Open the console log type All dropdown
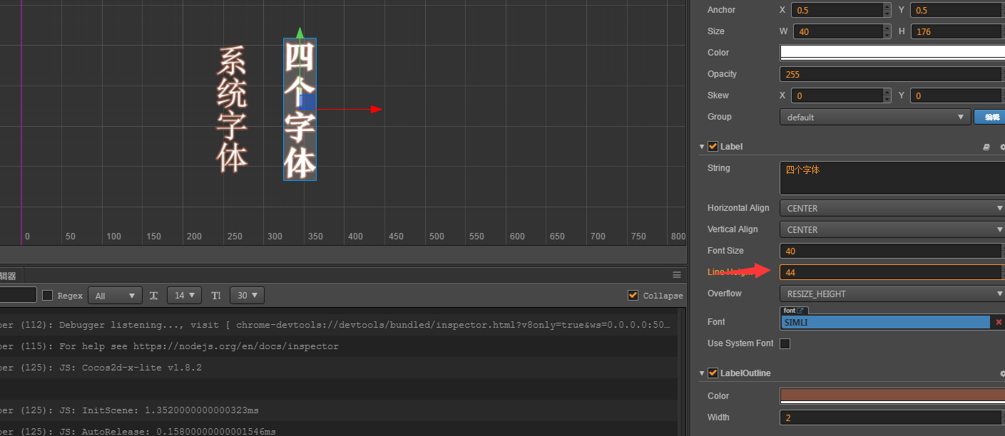 tap(115, 295)
